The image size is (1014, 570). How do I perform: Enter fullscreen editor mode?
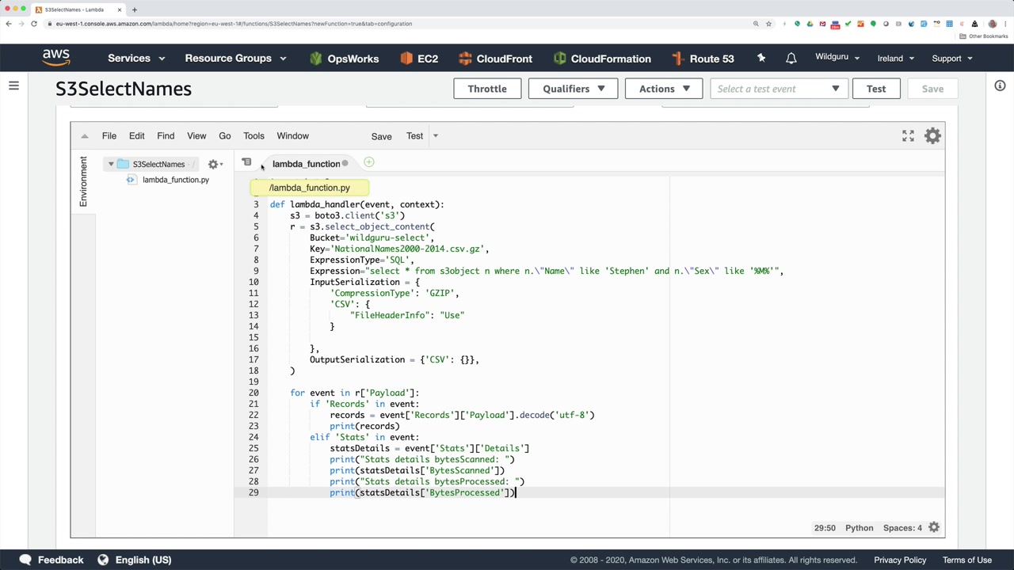tap(908, 136)
